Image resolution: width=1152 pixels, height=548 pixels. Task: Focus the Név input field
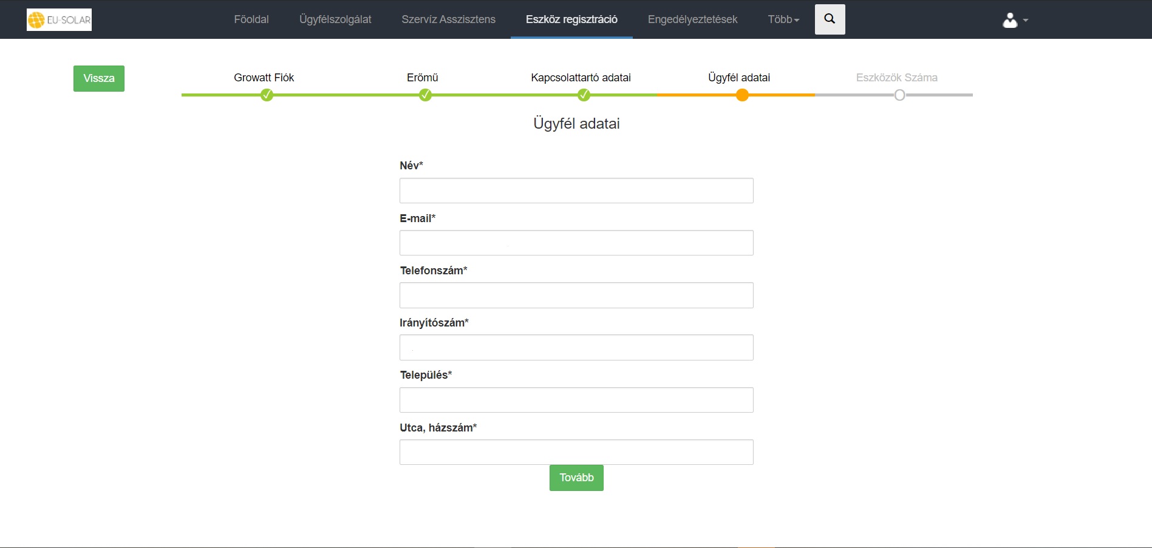tap(576, 191)
